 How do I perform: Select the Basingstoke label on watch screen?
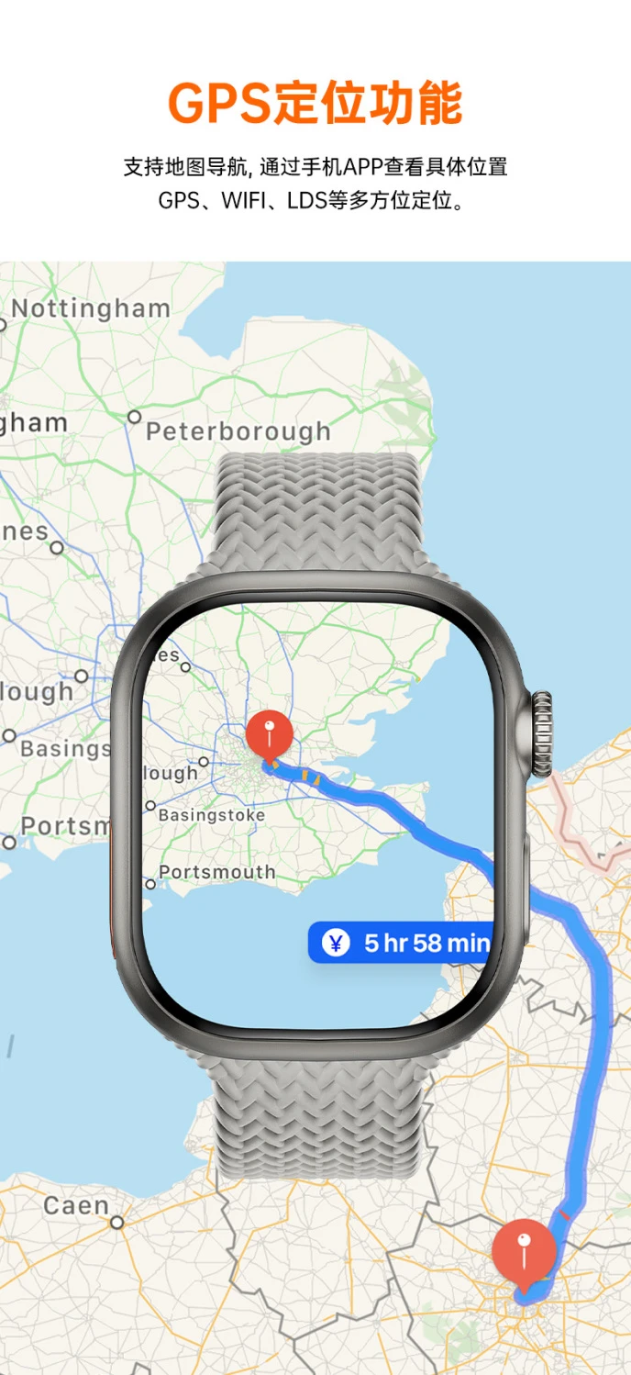[212, 815]
